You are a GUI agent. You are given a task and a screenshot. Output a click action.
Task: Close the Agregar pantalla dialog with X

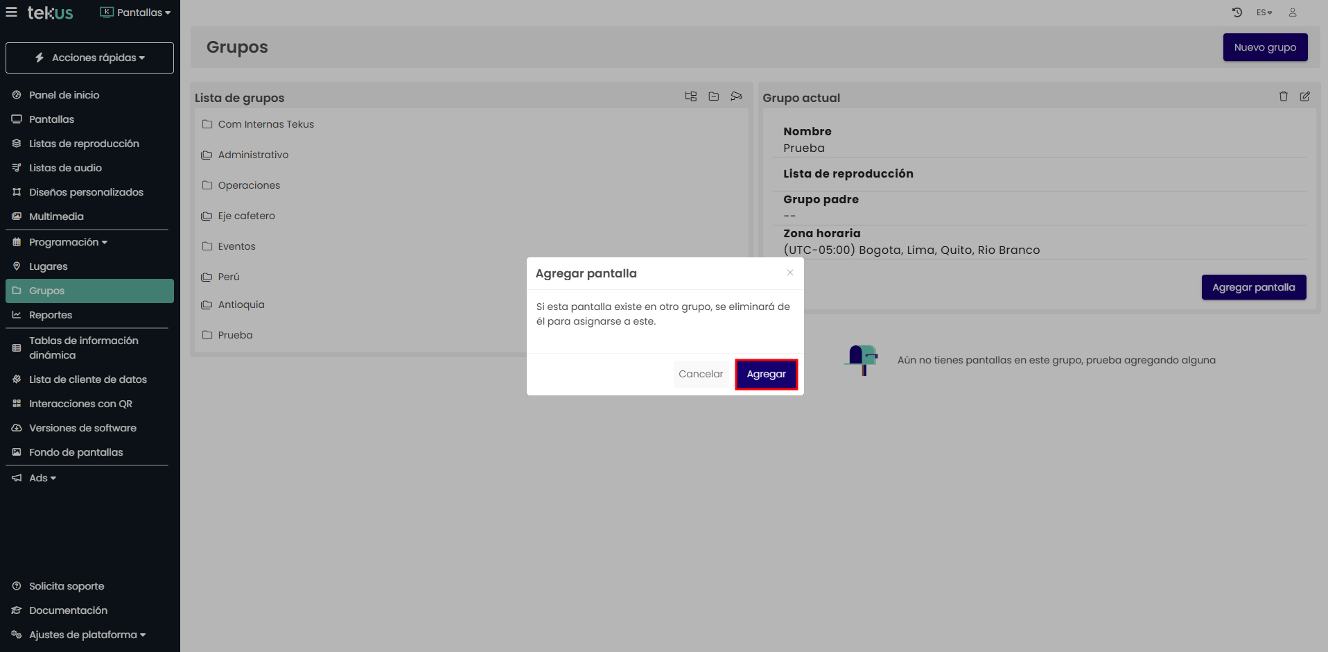(x=789, y=273)
